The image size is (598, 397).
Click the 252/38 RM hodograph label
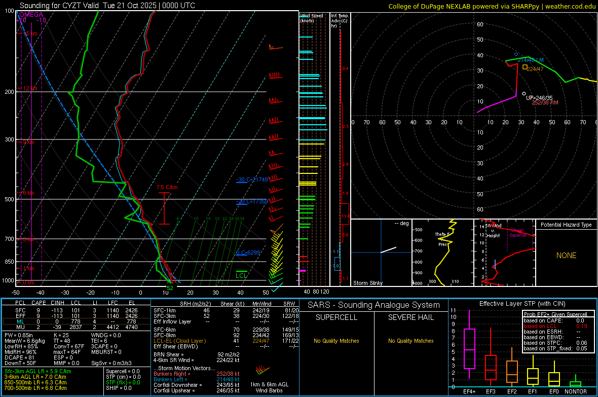[x=545, y=102]
